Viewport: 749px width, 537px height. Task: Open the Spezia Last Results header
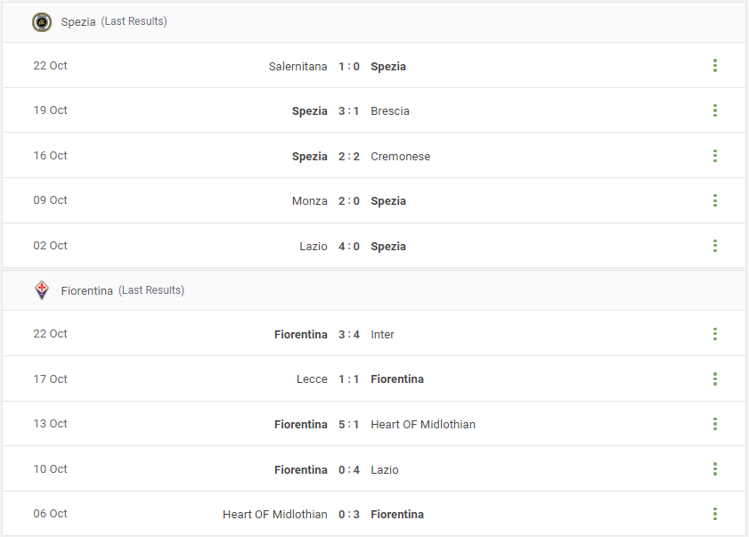click(114, 21)
